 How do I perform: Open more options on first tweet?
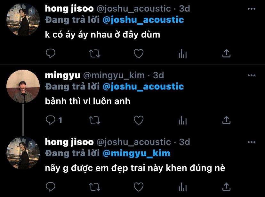[x=252, y=9]
